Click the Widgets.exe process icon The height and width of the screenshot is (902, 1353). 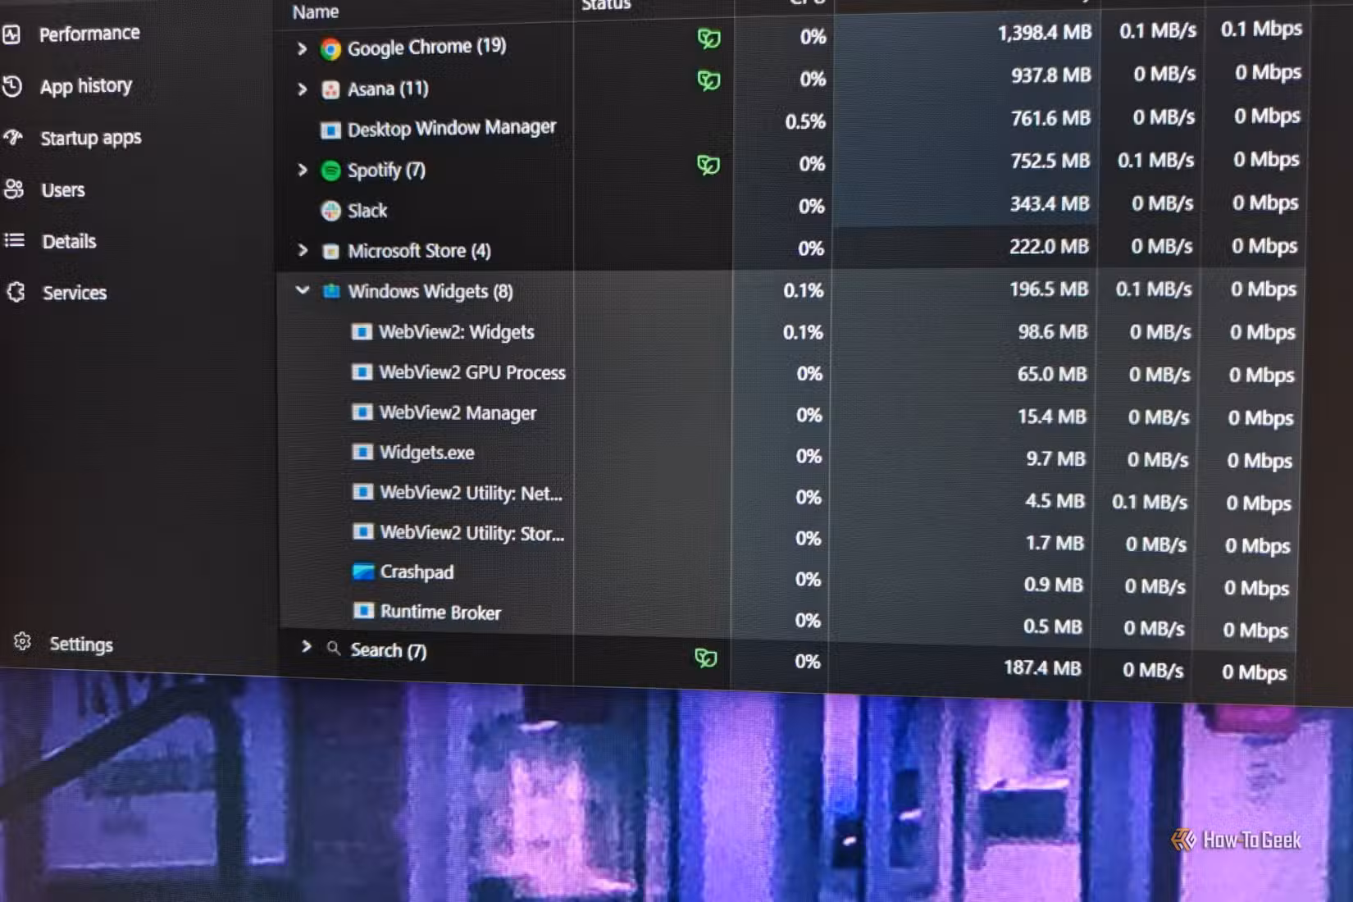362,452
